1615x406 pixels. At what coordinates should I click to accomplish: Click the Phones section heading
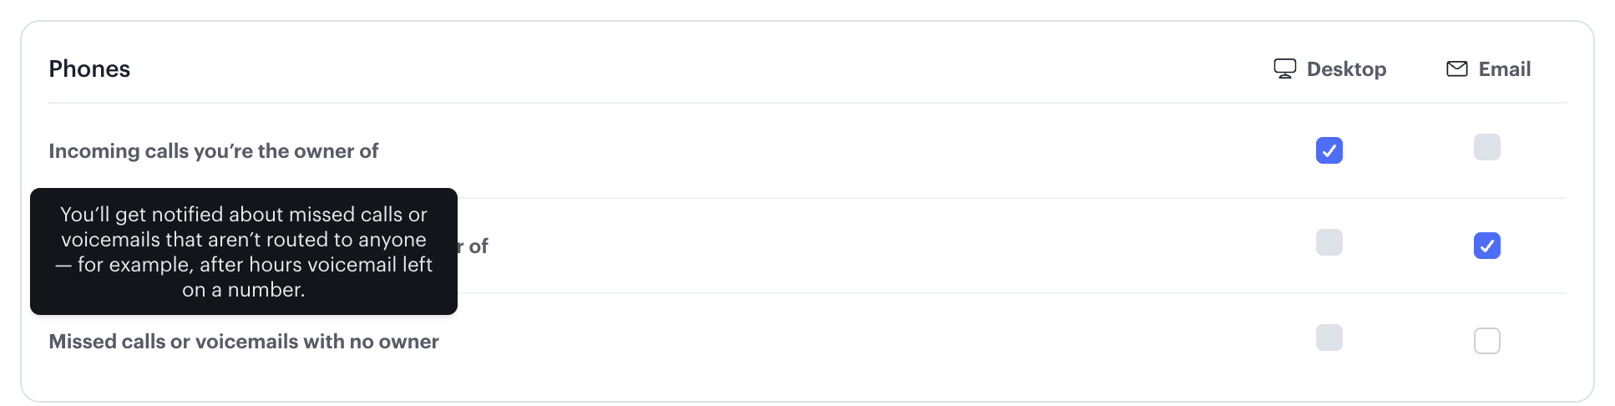89,69
